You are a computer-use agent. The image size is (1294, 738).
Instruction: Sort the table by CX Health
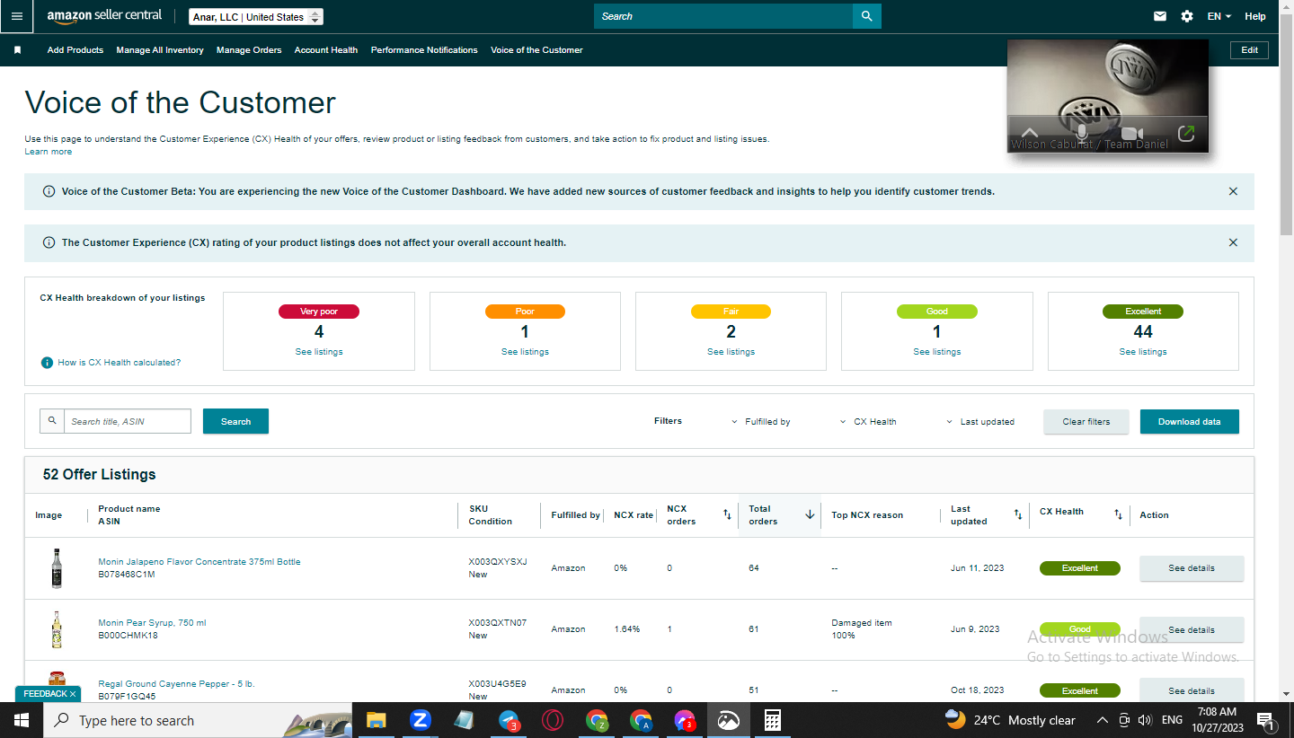pos(1118,514)
